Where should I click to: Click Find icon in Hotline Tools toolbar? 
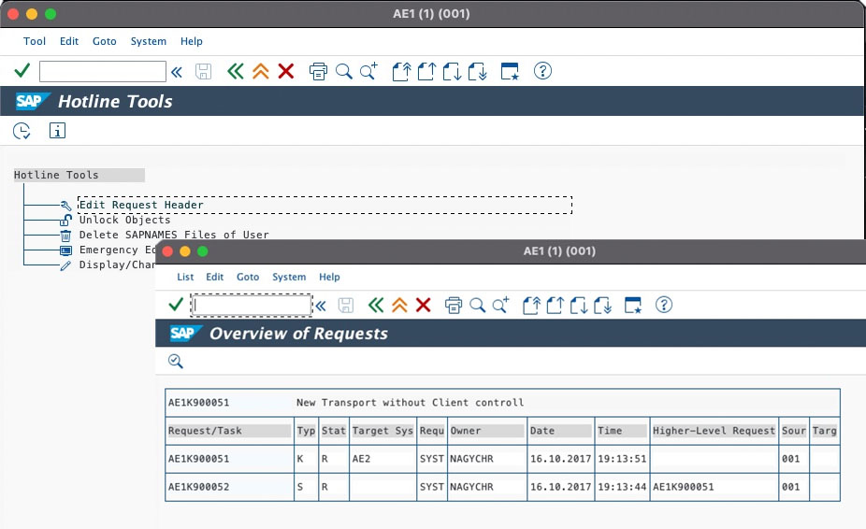pos(343,71)
